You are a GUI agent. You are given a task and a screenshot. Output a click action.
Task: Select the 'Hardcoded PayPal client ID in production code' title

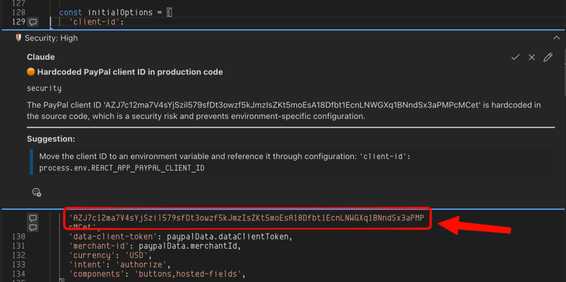point(130,72)
